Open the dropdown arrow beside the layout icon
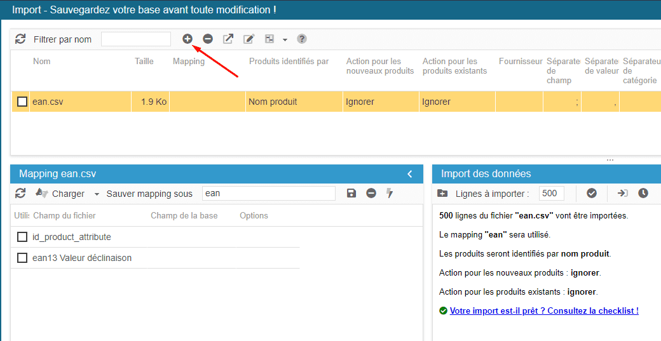 [x=285, y=39]
